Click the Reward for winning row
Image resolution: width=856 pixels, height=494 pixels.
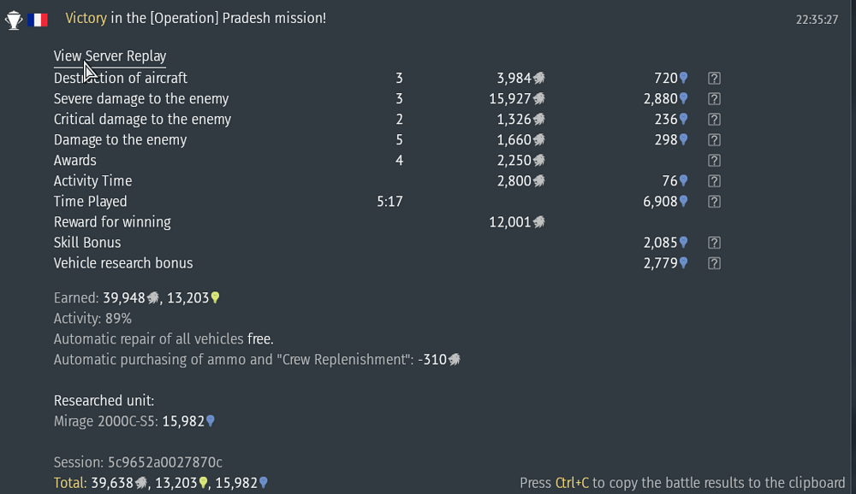coord(112,222)
